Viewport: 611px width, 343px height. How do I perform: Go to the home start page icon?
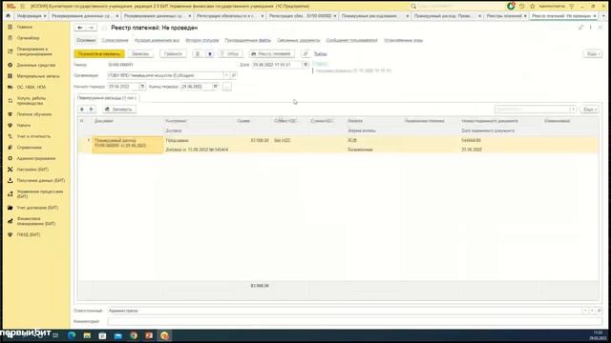(x=8, y=16)
